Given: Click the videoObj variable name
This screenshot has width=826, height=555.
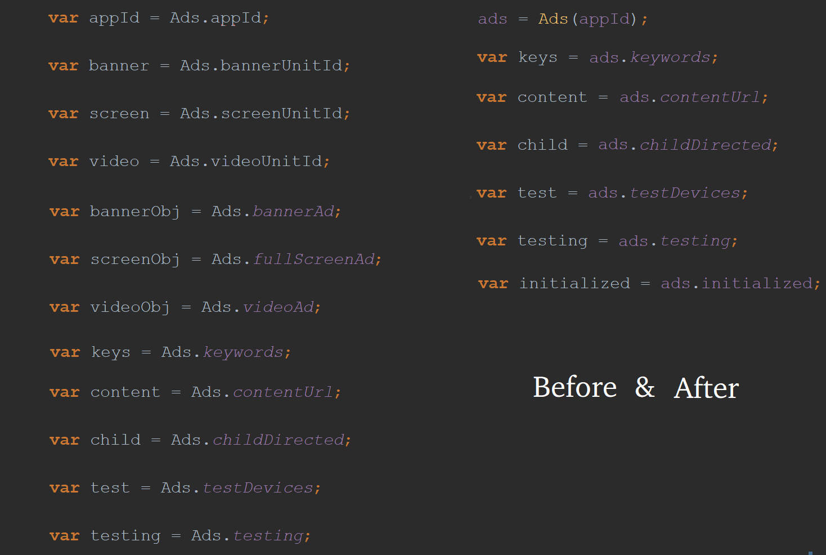Looking at the screenshot, I should [x=130, y=308].
